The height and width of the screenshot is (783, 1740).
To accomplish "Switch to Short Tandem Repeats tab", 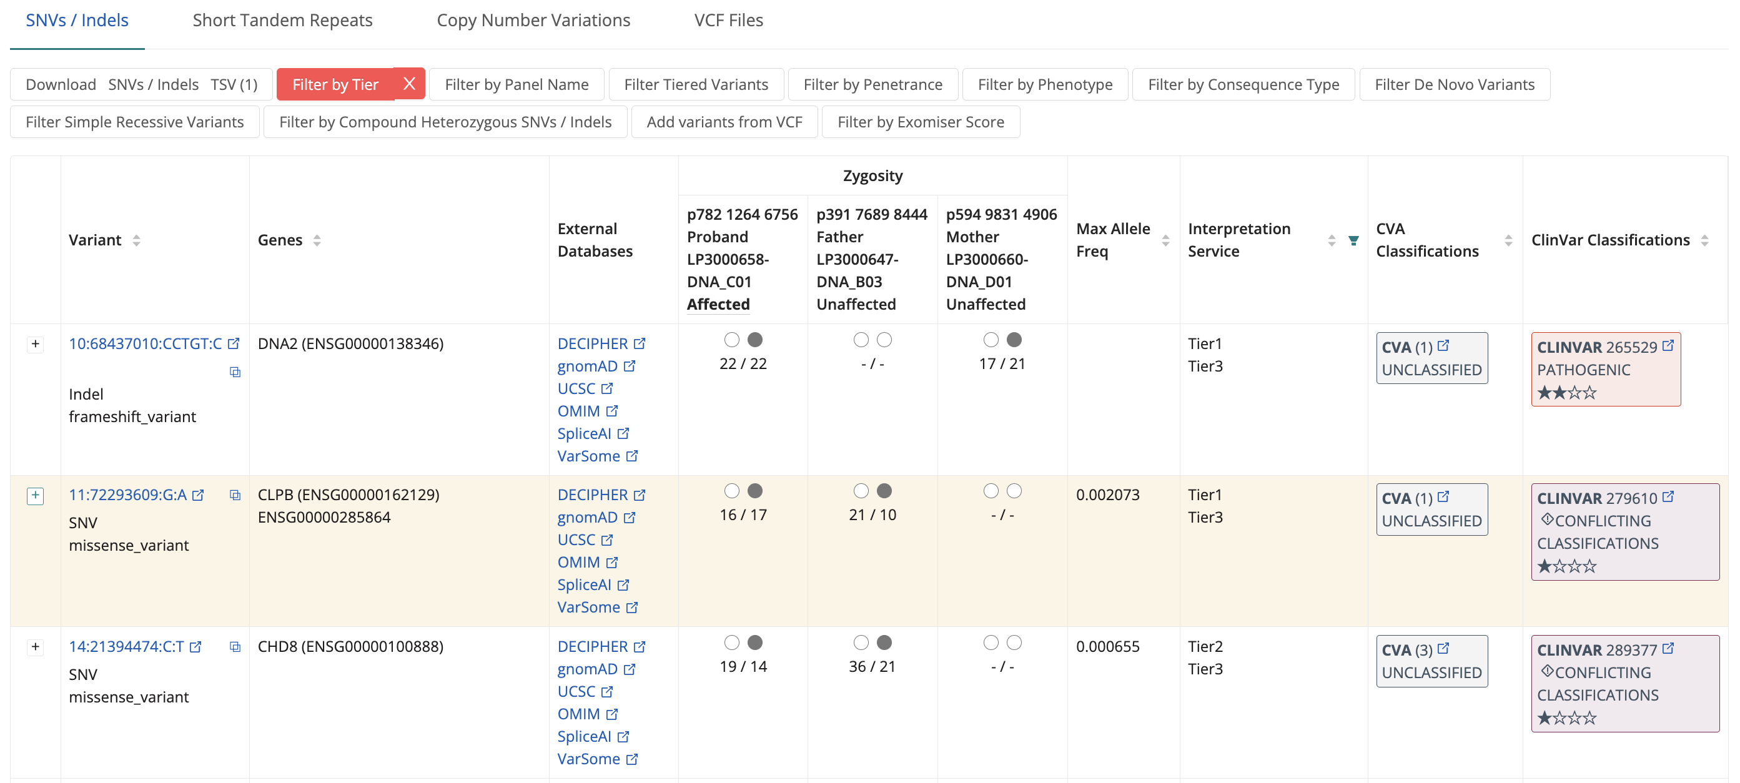I will (x=282, y=20).
